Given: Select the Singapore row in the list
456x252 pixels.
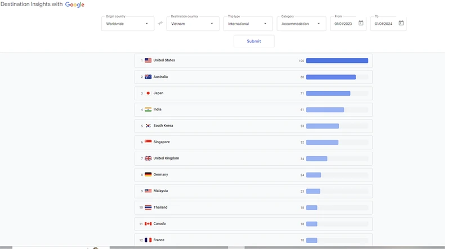Looking at the screenshot, I should coord(253,142).
